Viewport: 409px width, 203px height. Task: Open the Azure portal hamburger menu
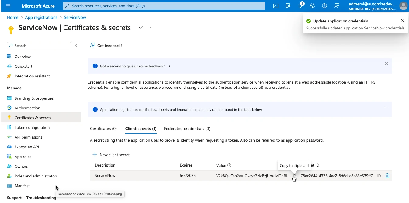tap(8, 6)
